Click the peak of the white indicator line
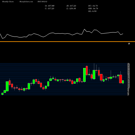 [85, 29]
